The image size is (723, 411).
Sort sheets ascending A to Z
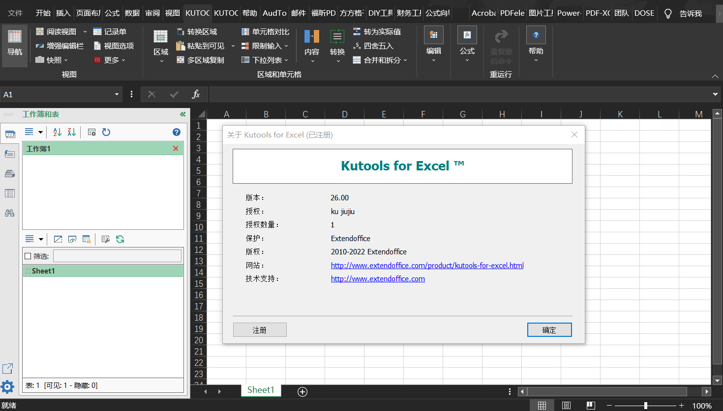pyautogui.click(x=58, y=132)
